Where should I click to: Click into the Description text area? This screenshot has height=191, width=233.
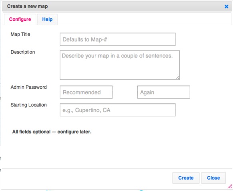[120, 65]
